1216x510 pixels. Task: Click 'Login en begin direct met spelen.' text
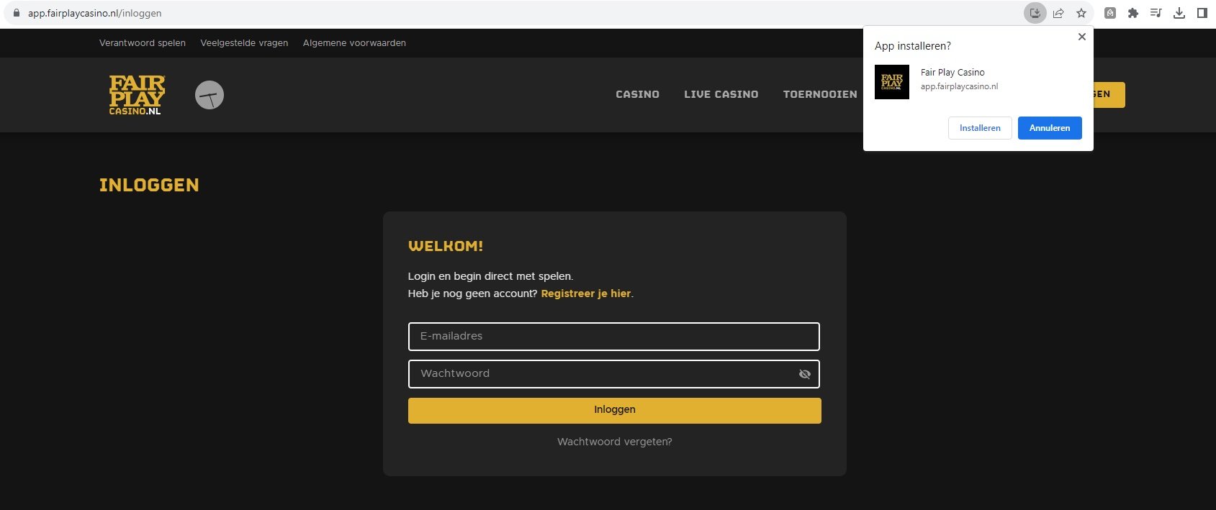click(491, 276)
